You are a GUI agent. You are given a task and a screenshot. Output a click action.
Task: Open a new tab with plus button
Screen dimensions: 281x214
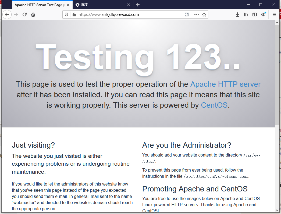138,5
